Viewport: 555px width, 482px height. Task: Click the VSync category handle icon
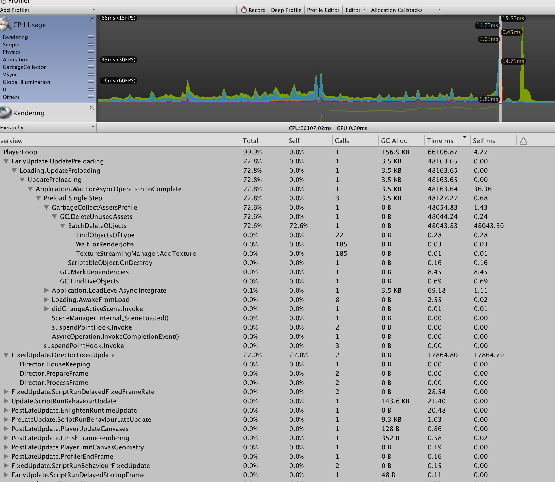(91, 74)
